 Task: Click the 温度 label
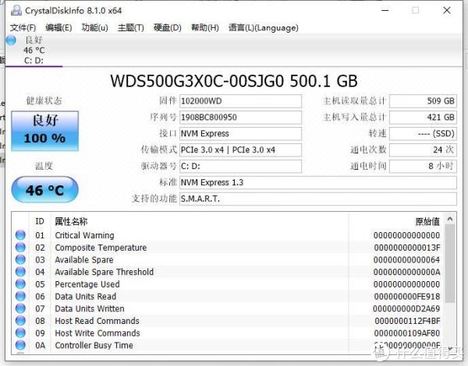click(x=44, y=166)
